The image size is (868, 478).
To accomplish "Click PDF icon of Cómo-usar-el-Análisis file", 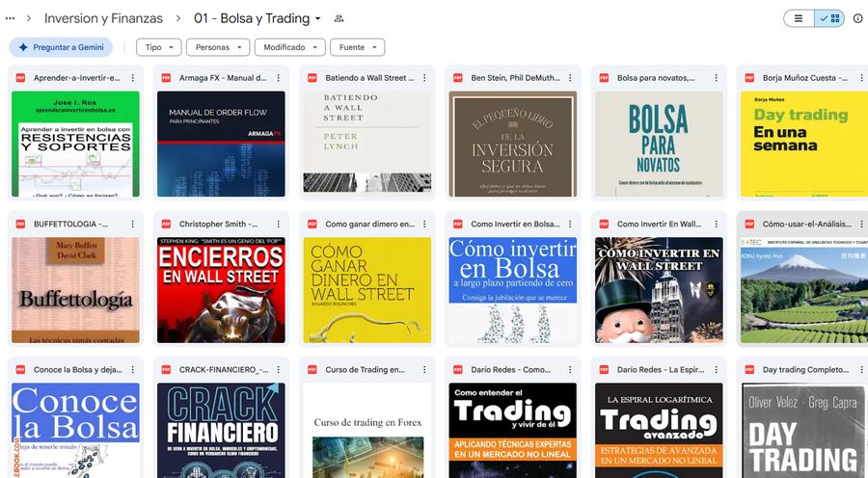I will pos(749,224).
